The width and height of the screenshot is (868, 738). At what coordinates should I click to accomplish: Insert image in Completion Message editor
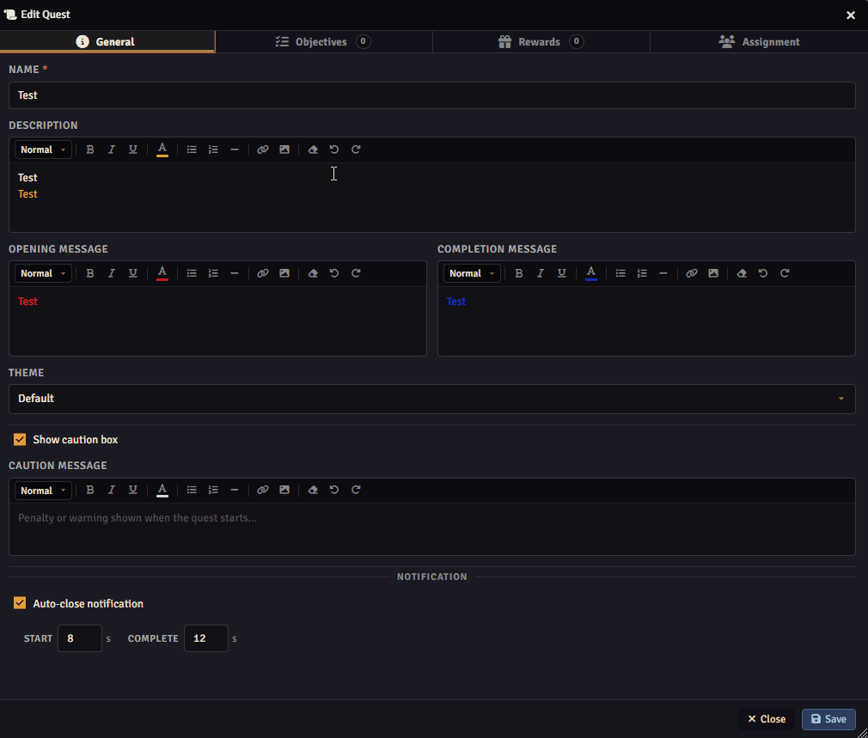tap(713, 273)
